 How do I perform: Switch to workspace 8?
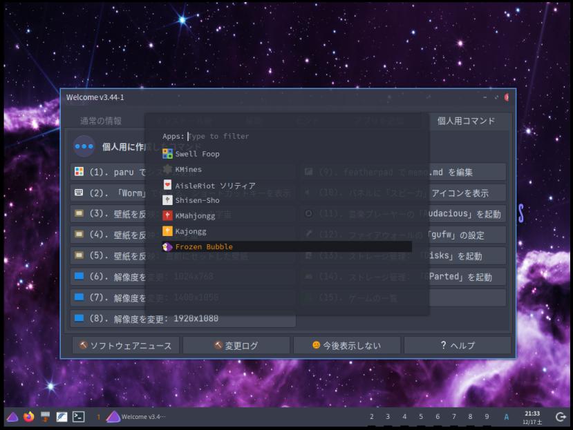pyautogui.click(x=470, y=416)
